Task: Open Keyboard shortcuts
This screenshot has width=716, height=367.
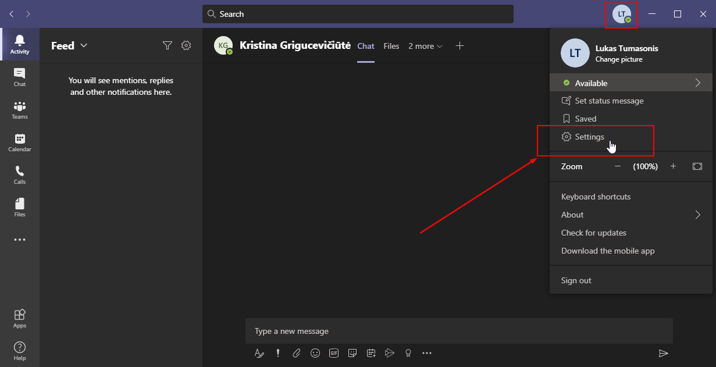Action: (630, 197)
